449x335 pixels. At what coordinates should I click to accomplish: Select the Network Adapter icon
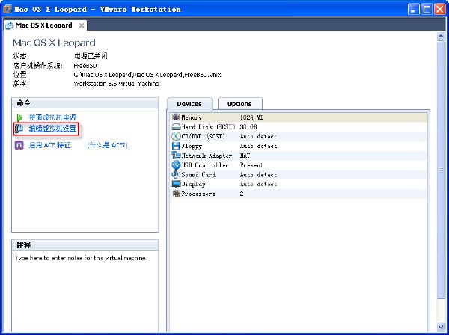coord(176,156)
